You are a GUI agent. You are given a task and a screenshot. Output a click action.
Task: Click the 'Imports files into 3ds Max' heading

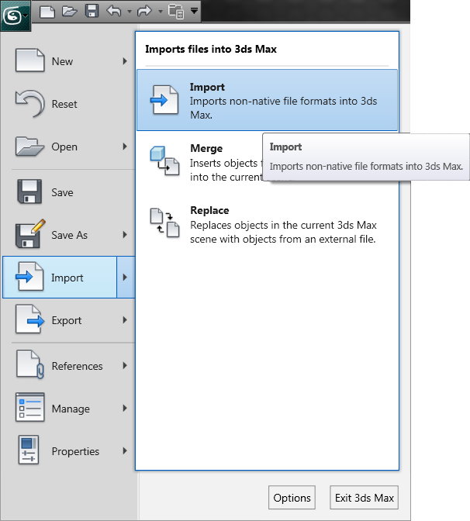pyautogui.click(x=211, y=49)
